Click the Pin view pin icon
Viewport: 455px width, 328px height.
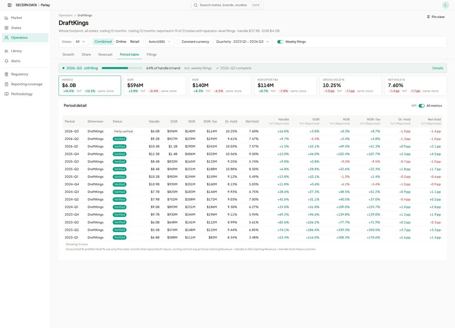[428, 17]
